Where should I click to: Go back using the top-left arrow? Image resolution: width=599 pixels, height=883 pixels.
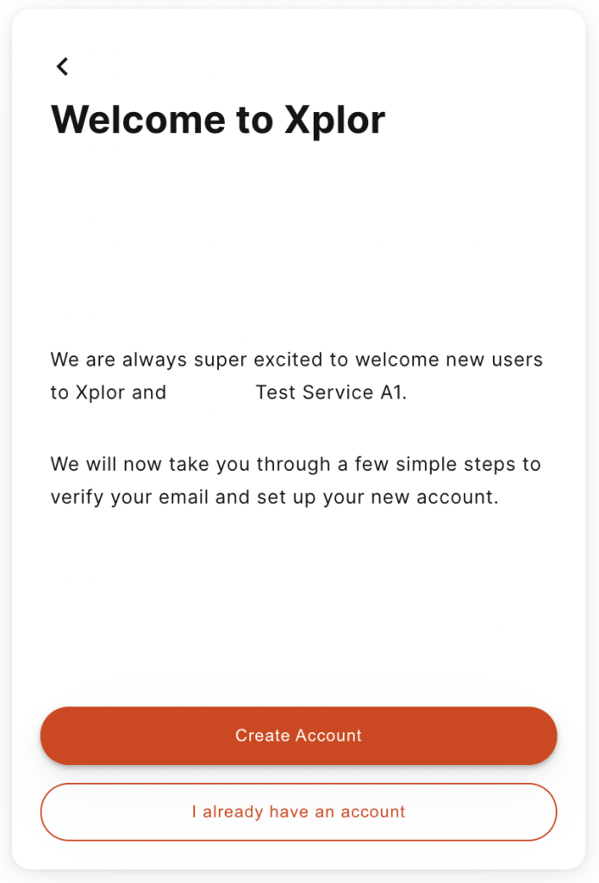tap(63, 66)
